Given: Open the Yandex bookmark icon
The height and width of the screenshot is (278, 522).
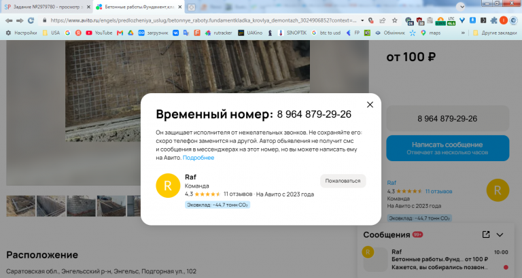Looking at the screenshot, I should coord(78,33).
